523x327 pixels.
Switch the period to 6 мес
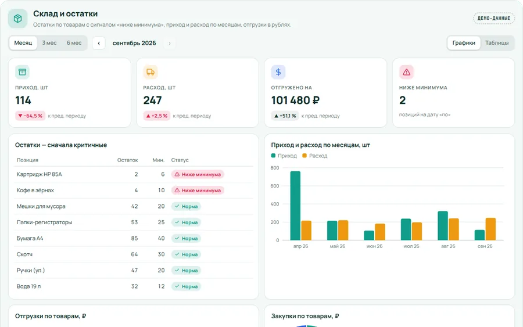pos(74,43)
